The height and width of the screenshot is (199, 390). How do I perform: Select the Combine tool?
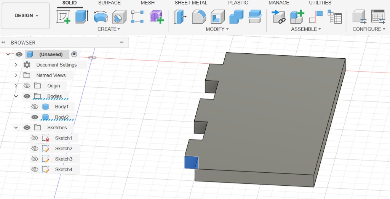coord(236,17)
